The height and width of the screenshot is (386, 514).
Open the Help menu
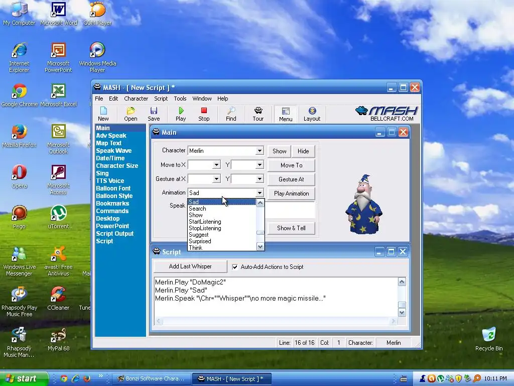pos(222,99)
